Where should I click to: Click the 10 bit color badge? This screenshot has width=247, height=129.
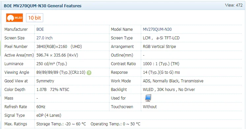35,18
